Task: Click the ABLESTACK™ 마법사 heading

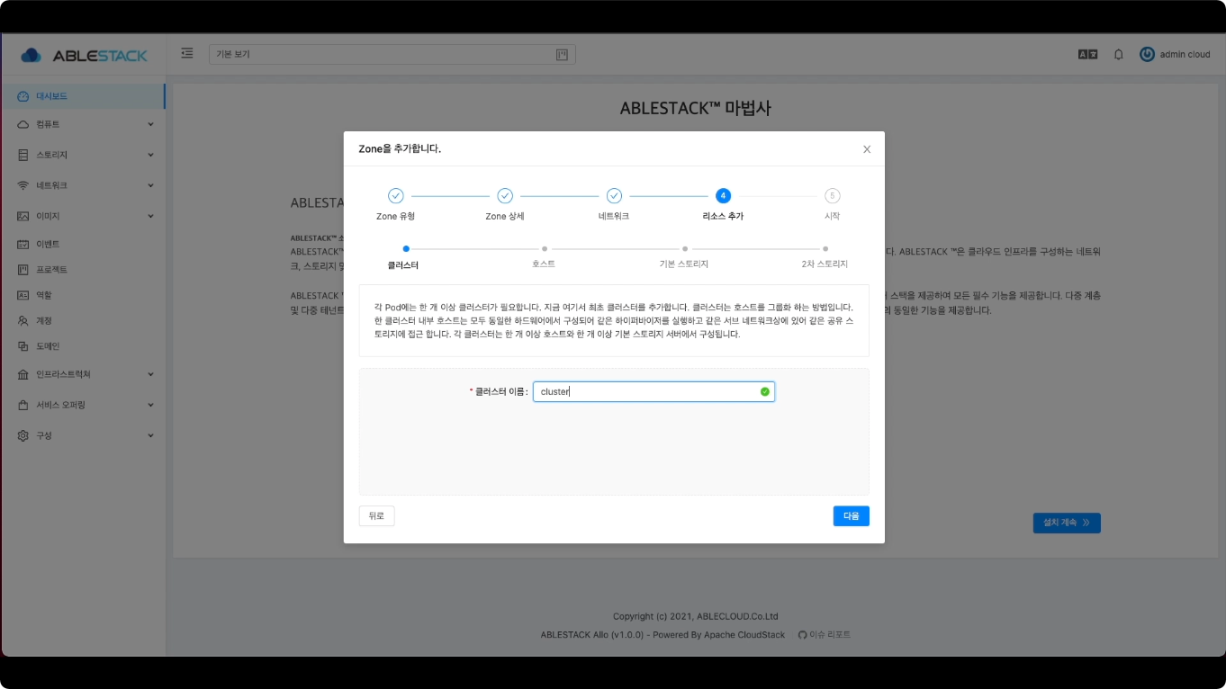Action: point(696,108)
